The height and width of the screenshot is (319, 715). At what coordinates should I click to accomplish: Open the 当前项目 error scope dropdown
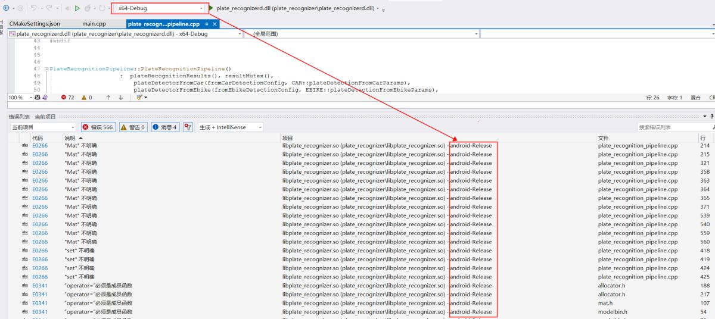point(43,127)
